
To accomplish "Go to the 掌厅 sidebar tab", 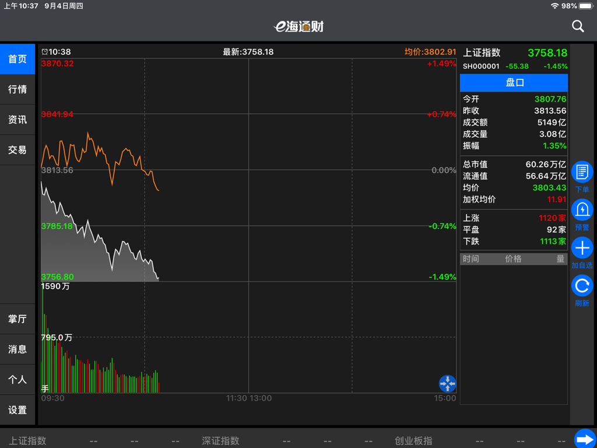I will click(17, 319).
